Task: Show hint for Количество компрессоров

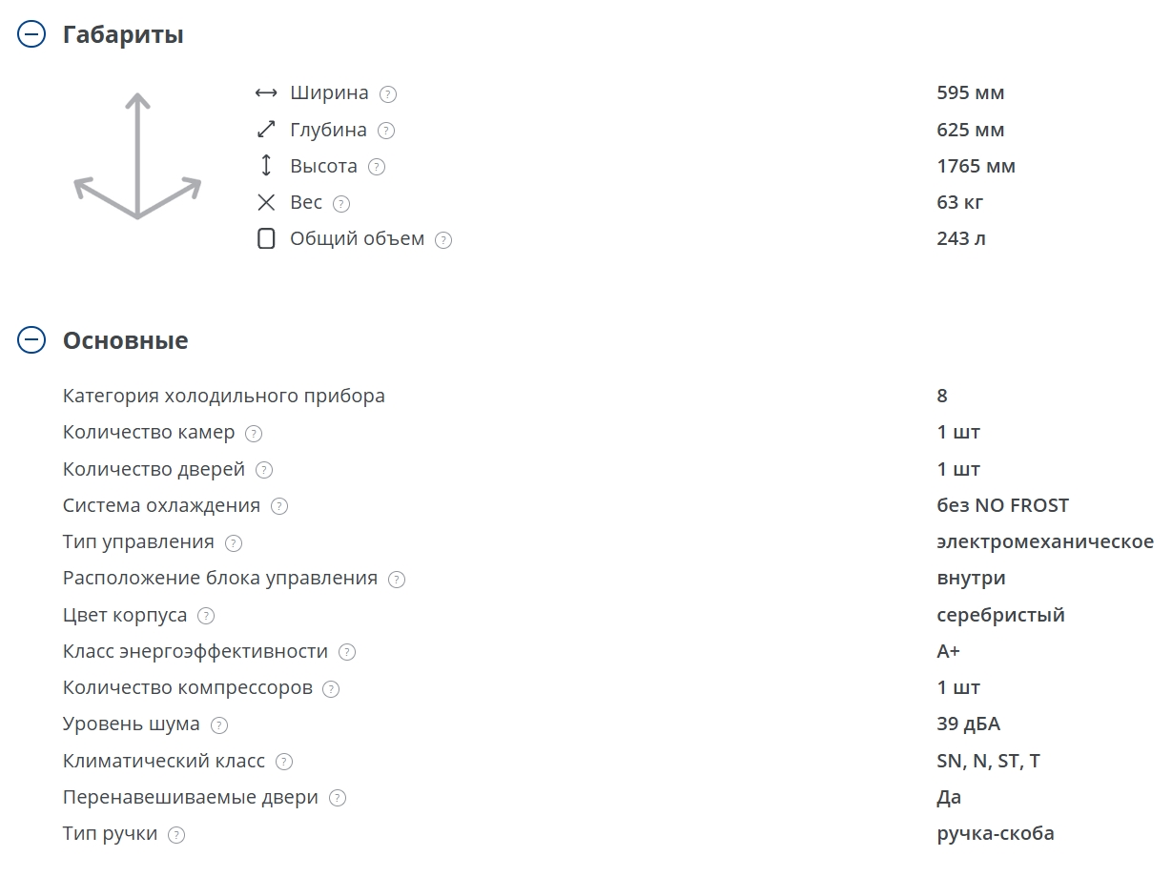Action: tap(331, 688)
